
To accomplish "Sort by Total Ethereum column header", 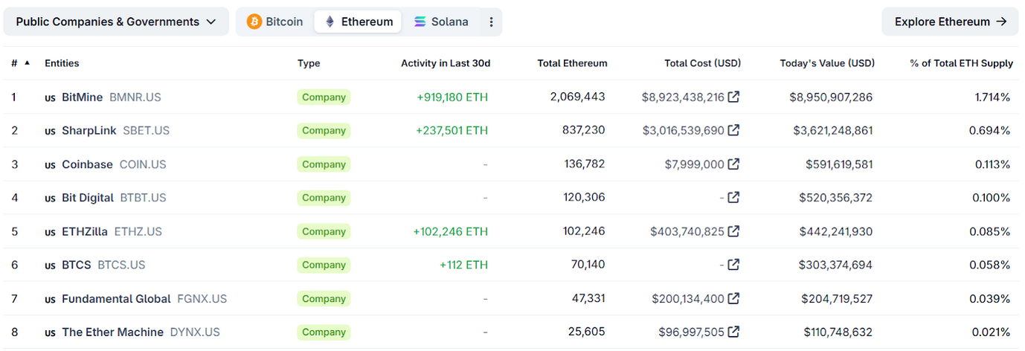I will 572,63.
